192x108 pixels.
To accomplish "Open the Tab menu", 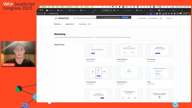I will [81, 7].
